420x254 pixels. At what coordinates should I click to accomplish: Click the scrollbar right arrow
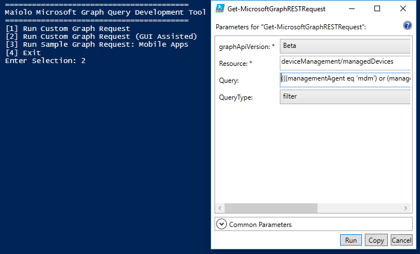[405, 208]
